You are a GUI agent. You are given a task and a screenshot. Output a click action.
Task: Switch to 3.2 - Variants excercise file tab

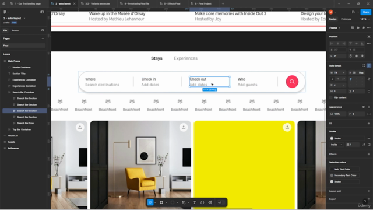point(97,4)
